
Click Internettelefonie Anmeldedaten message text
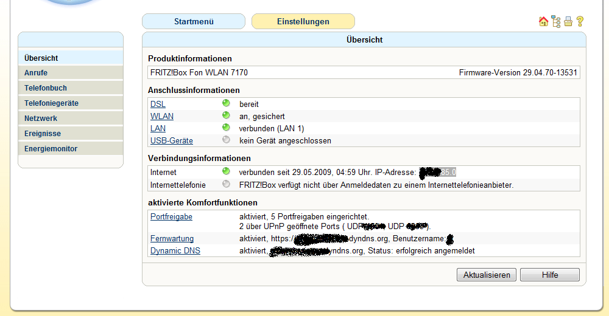coord(376,185)
